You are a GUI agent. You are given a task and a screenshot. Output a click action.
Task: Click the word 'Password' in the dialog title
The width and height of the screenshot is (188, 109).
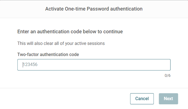[98, 9]
